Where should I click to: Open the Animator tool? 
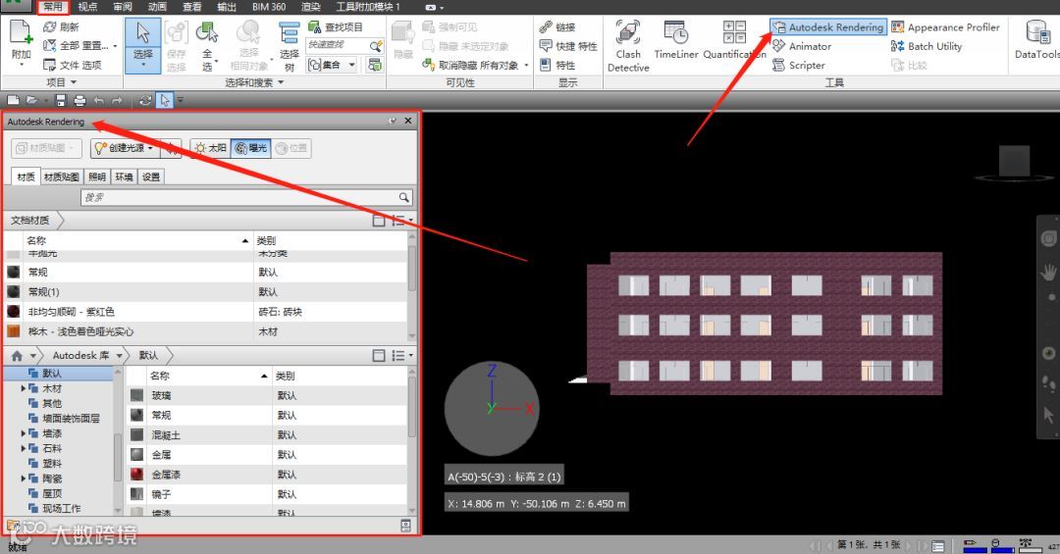802,46
